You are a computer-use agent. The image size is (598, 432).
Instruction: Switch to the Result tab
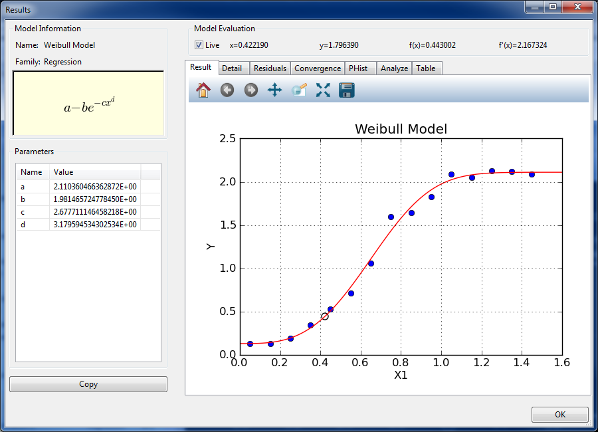click(x=201, y=67)
